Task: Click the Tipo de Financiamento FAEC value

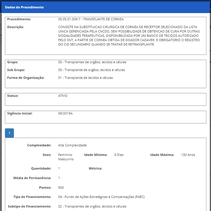Action: (x=101, y=197)
